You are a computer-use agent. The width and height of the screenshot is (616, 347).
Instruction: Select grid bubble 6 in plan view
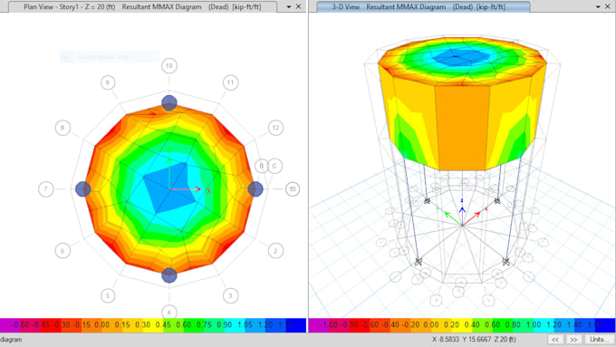(x=63, y=251)
